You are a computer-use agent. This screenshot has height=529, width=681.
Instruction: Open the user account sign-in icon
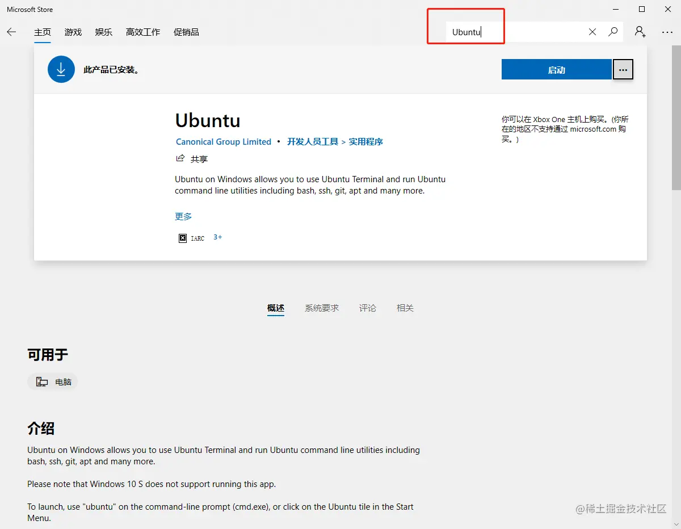pyautogui.click(x=640, y=32)
